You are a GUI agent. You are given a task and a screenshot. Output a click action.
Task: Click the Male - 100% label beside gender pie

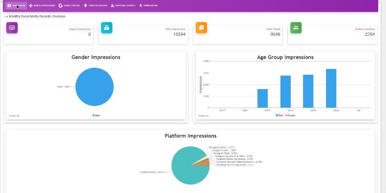coord(63,87)
